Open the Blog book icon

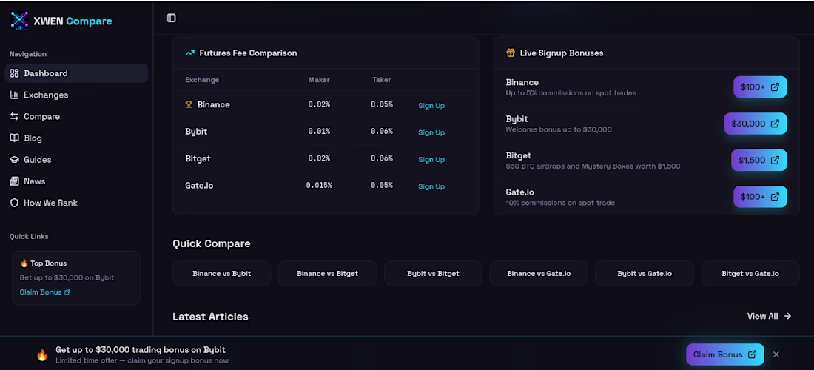pos(15,138)
